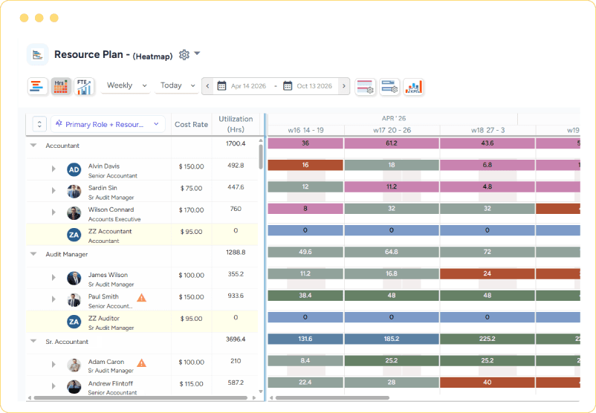Open end date calendar icon
The image size is (596, 413).
click(288, 86)
